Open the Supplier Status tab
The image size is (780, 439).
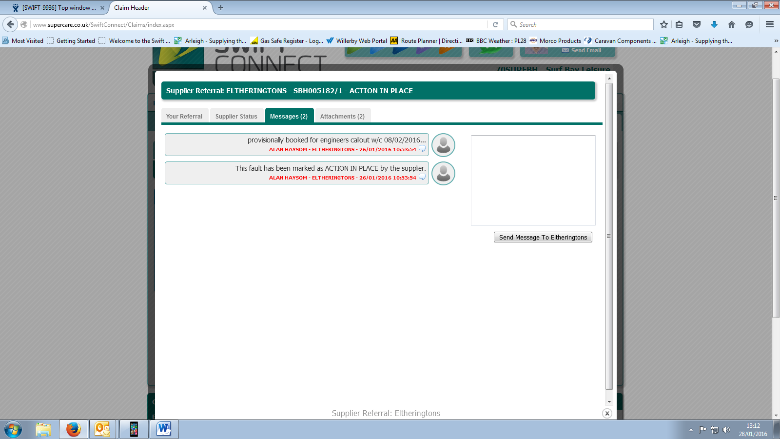pyautogui.click(x=236, y=116)
